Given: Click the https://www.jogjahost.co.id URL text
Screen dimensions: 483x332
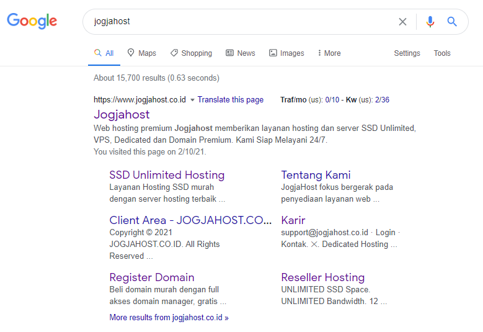Looking at the screenshot, I should click(140, 99).
